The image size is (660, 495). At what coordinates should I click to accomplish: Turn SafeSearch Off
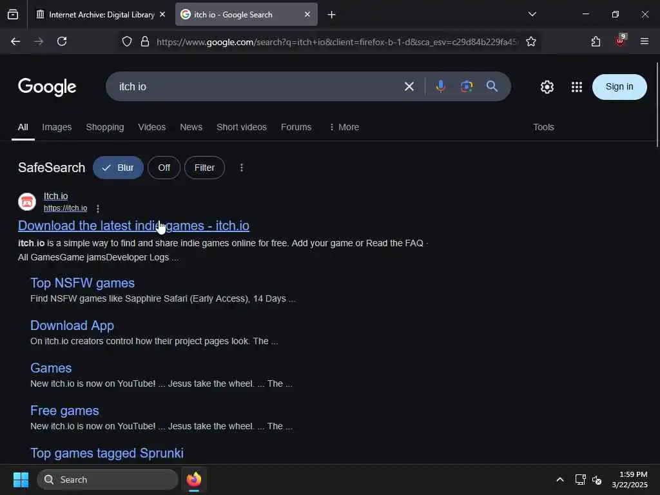tap(164, 168)
